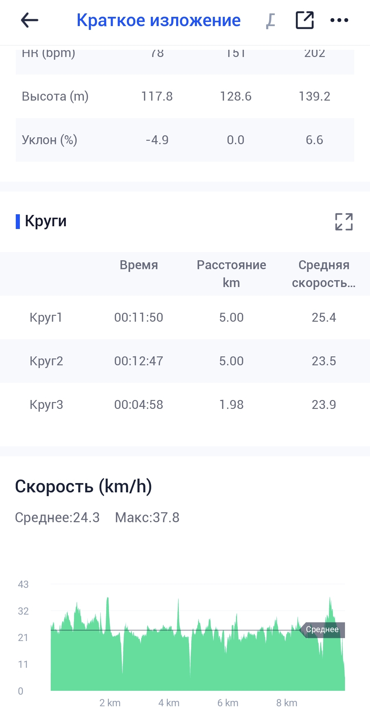Tap the truncated Средняя скорость column header
Image resolution: width=370 pixels, height=721 pixels.
(324, 274)
